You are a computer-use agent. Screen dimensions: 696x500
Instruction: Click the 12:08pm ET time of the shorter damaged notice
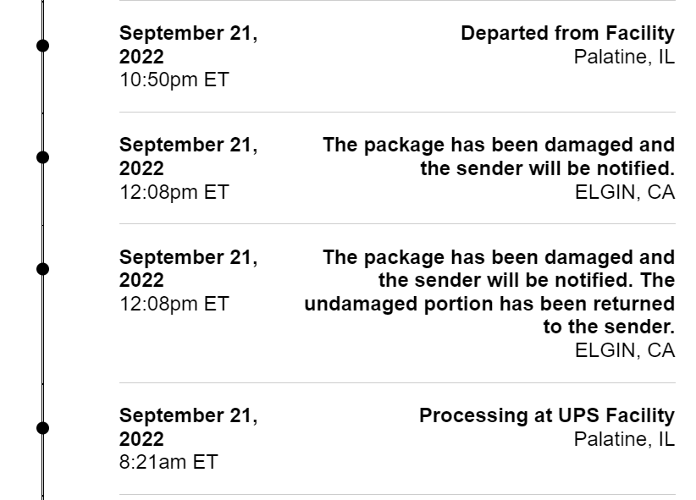tap(174, 192)
